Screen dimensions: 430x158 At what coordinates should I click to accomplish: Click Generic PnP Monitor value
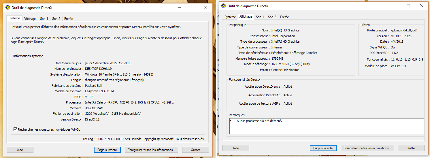[x=285, y=70]
